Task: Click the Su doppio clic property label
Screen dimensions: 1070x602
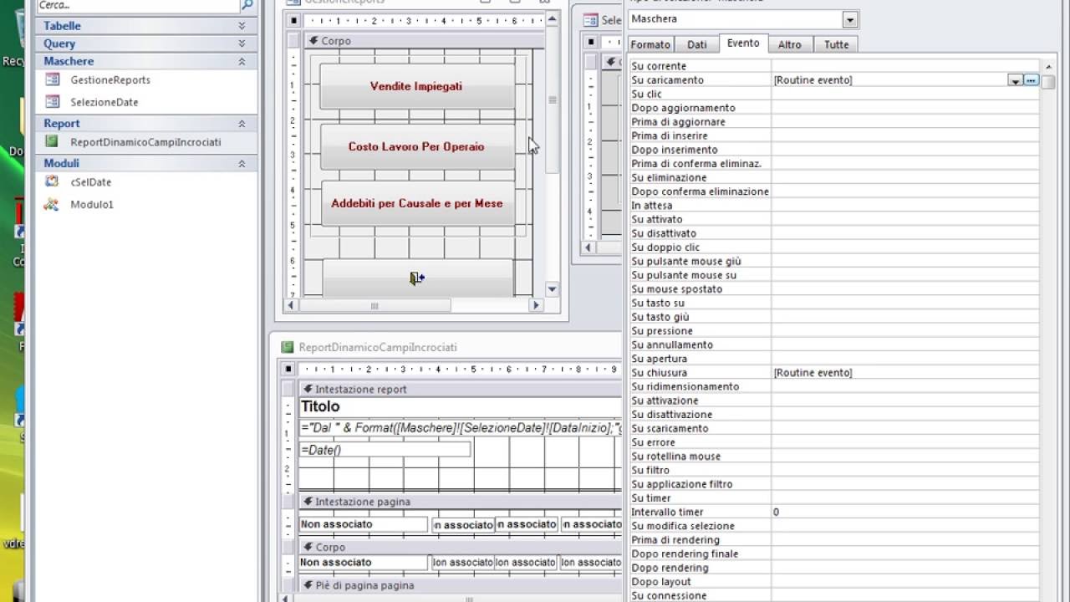Action: point(666,247)
